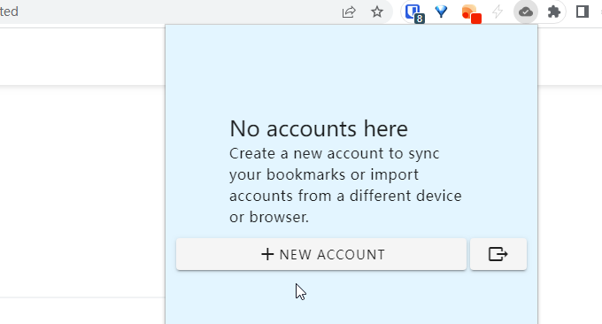
Task: Click the share page icon in the address bar
Action: pyautogui.click(x=349, y=12)
